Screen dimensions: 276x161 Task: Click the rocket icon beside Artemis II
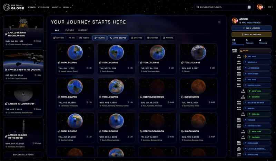click(x=6, y=104)
